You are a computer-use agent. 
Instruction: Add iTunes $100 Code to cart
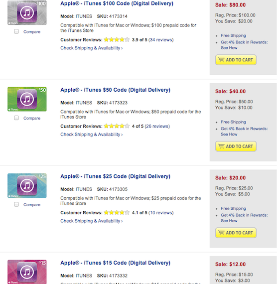[236, 60]
